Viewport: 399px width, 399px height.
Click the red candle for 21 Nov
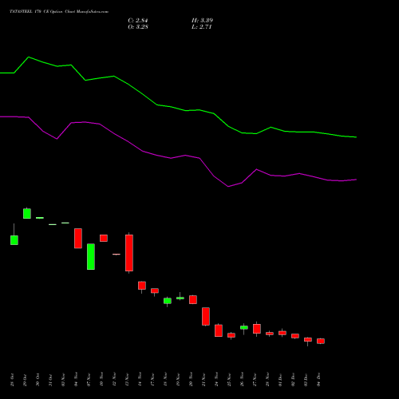[206, 317]
